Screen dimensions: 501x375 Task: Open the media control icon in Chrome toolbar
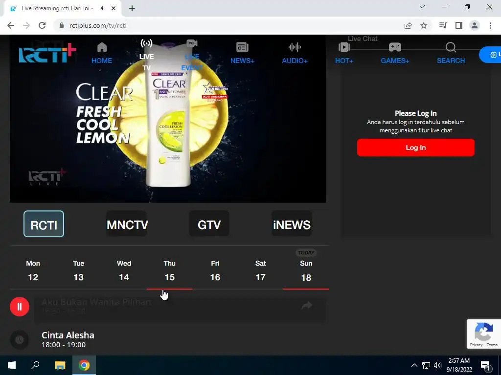pyautogui.click(x=443, y=25)
